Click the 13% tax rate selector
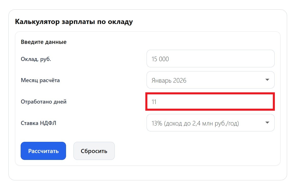The image size is (295, 189). coord(210,123)
